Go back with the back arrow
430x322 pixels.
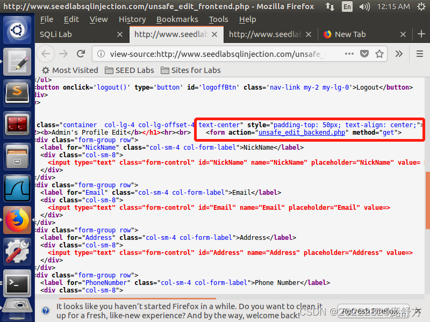point(46,54)
